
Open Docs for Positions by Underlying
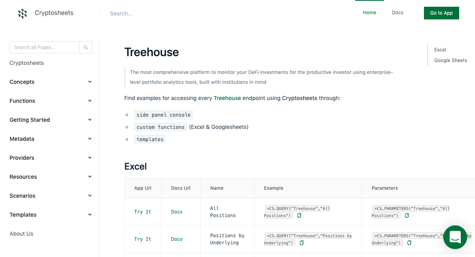[177, 239]
